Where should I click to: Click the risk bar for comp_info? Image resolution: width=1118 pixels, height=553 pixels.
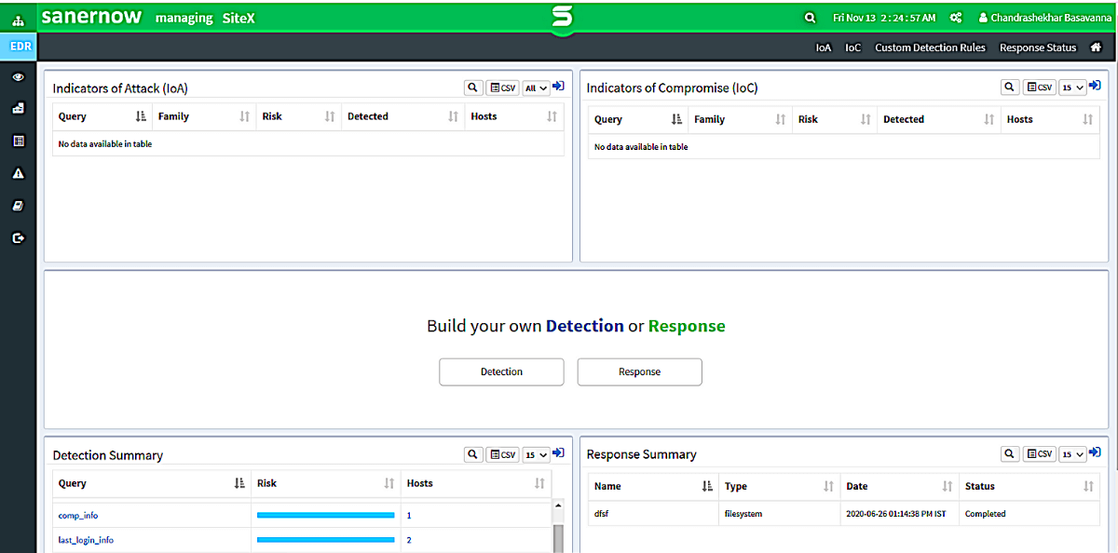325,515
